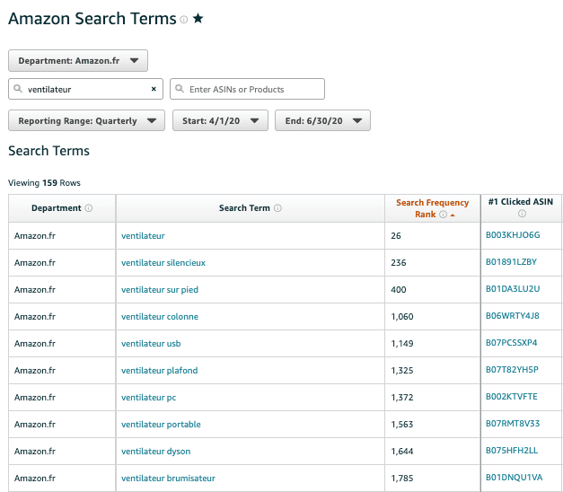Sort by the Search Frequency Rank column header
Screen dimensions: 563x492
coord(432,203)
